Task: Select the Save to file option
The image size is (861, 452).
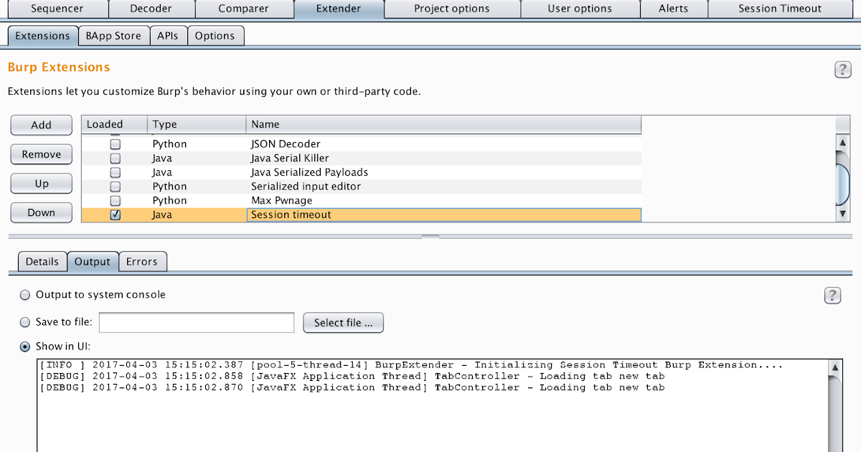Action: point(25,321)
